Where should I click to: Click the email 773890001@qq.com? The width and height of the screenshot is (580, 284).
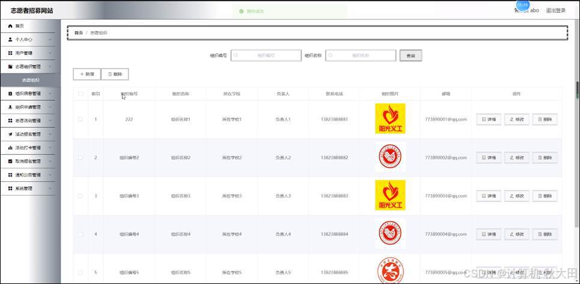point(446,119)
